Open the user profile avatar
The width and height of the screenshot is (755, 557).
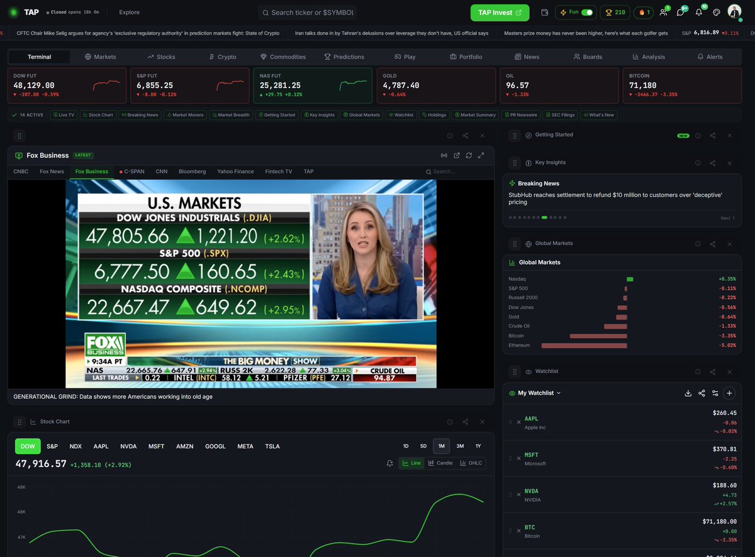tap(734, 12)
